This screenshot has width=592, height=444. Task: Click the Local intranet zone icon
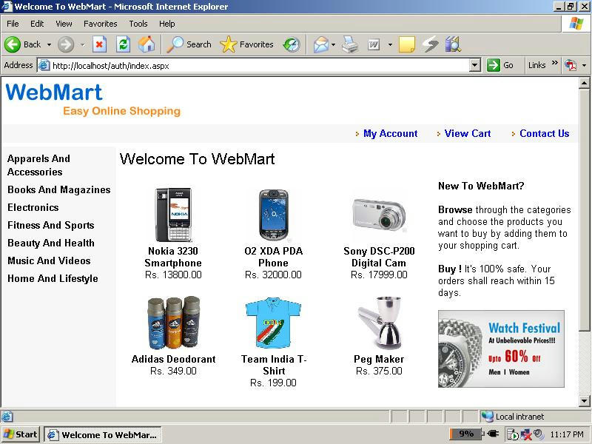[x=487, y=416]
